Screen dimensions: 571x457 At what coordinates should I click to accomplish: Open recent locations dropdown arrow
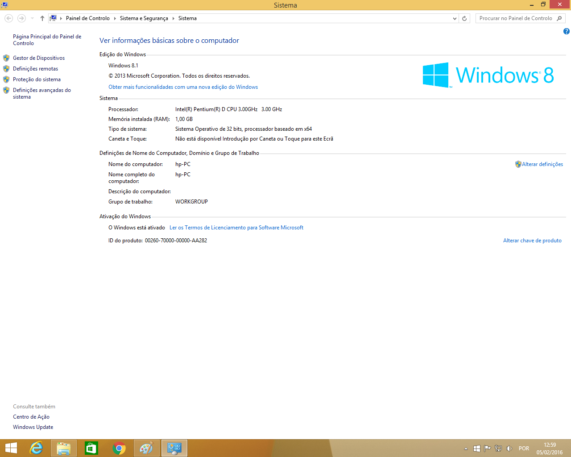point(32,18)
